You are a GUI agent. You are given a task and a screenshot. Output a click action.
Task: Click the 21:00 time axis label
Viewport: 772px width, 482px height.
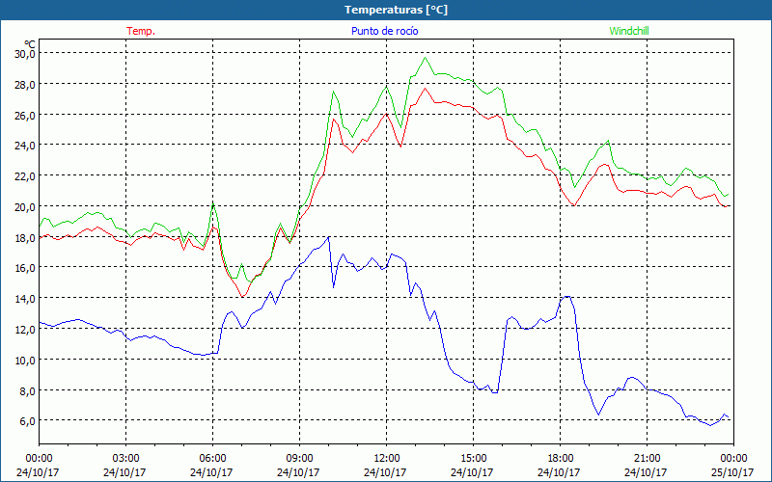point(647,459)
